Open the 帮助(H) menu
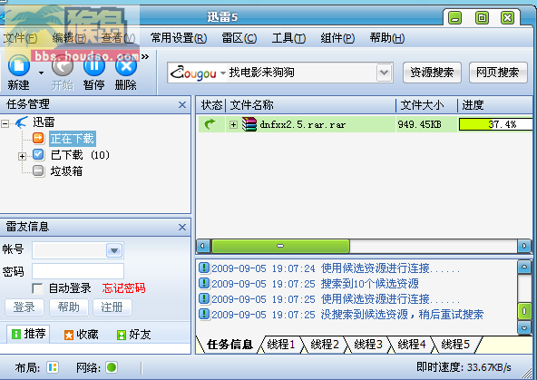537x380 pixels. pyautogui.click(x=387, y=38)
